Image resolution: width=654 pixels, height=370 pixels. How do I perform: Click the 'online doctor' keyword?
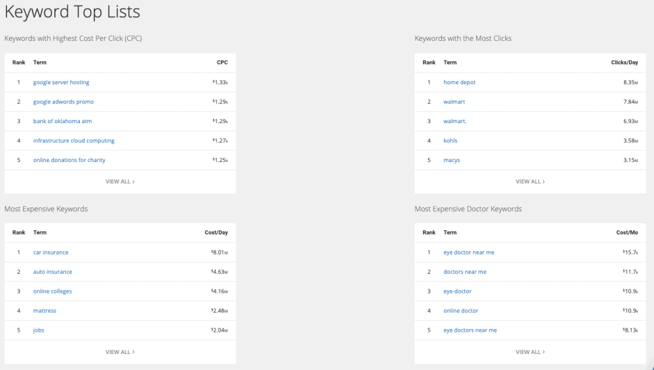[460, 311]
